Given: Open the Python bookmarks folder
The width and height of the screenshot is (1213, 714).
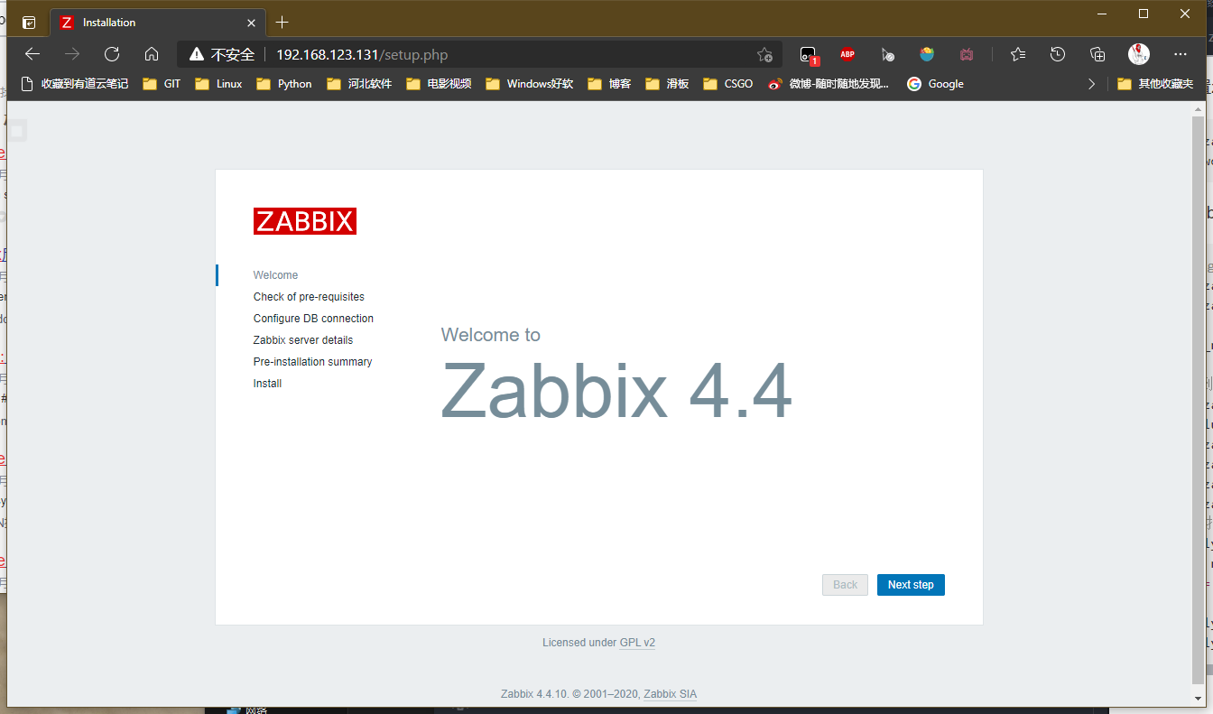Looking at the screenshot, I should coord(284,84).
